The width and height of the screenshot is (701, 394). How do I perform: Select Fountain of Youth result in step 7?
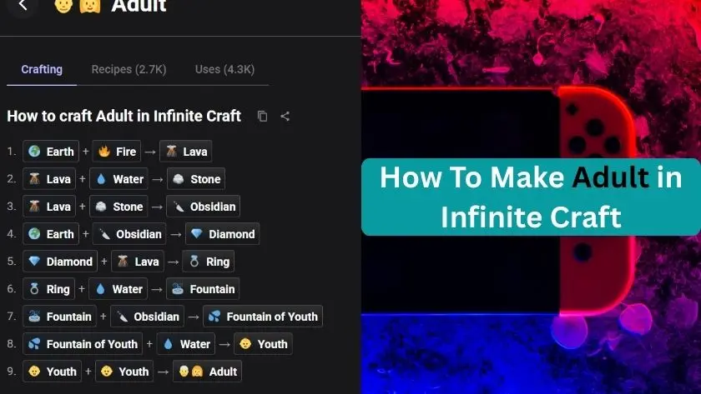click(263, 317)
